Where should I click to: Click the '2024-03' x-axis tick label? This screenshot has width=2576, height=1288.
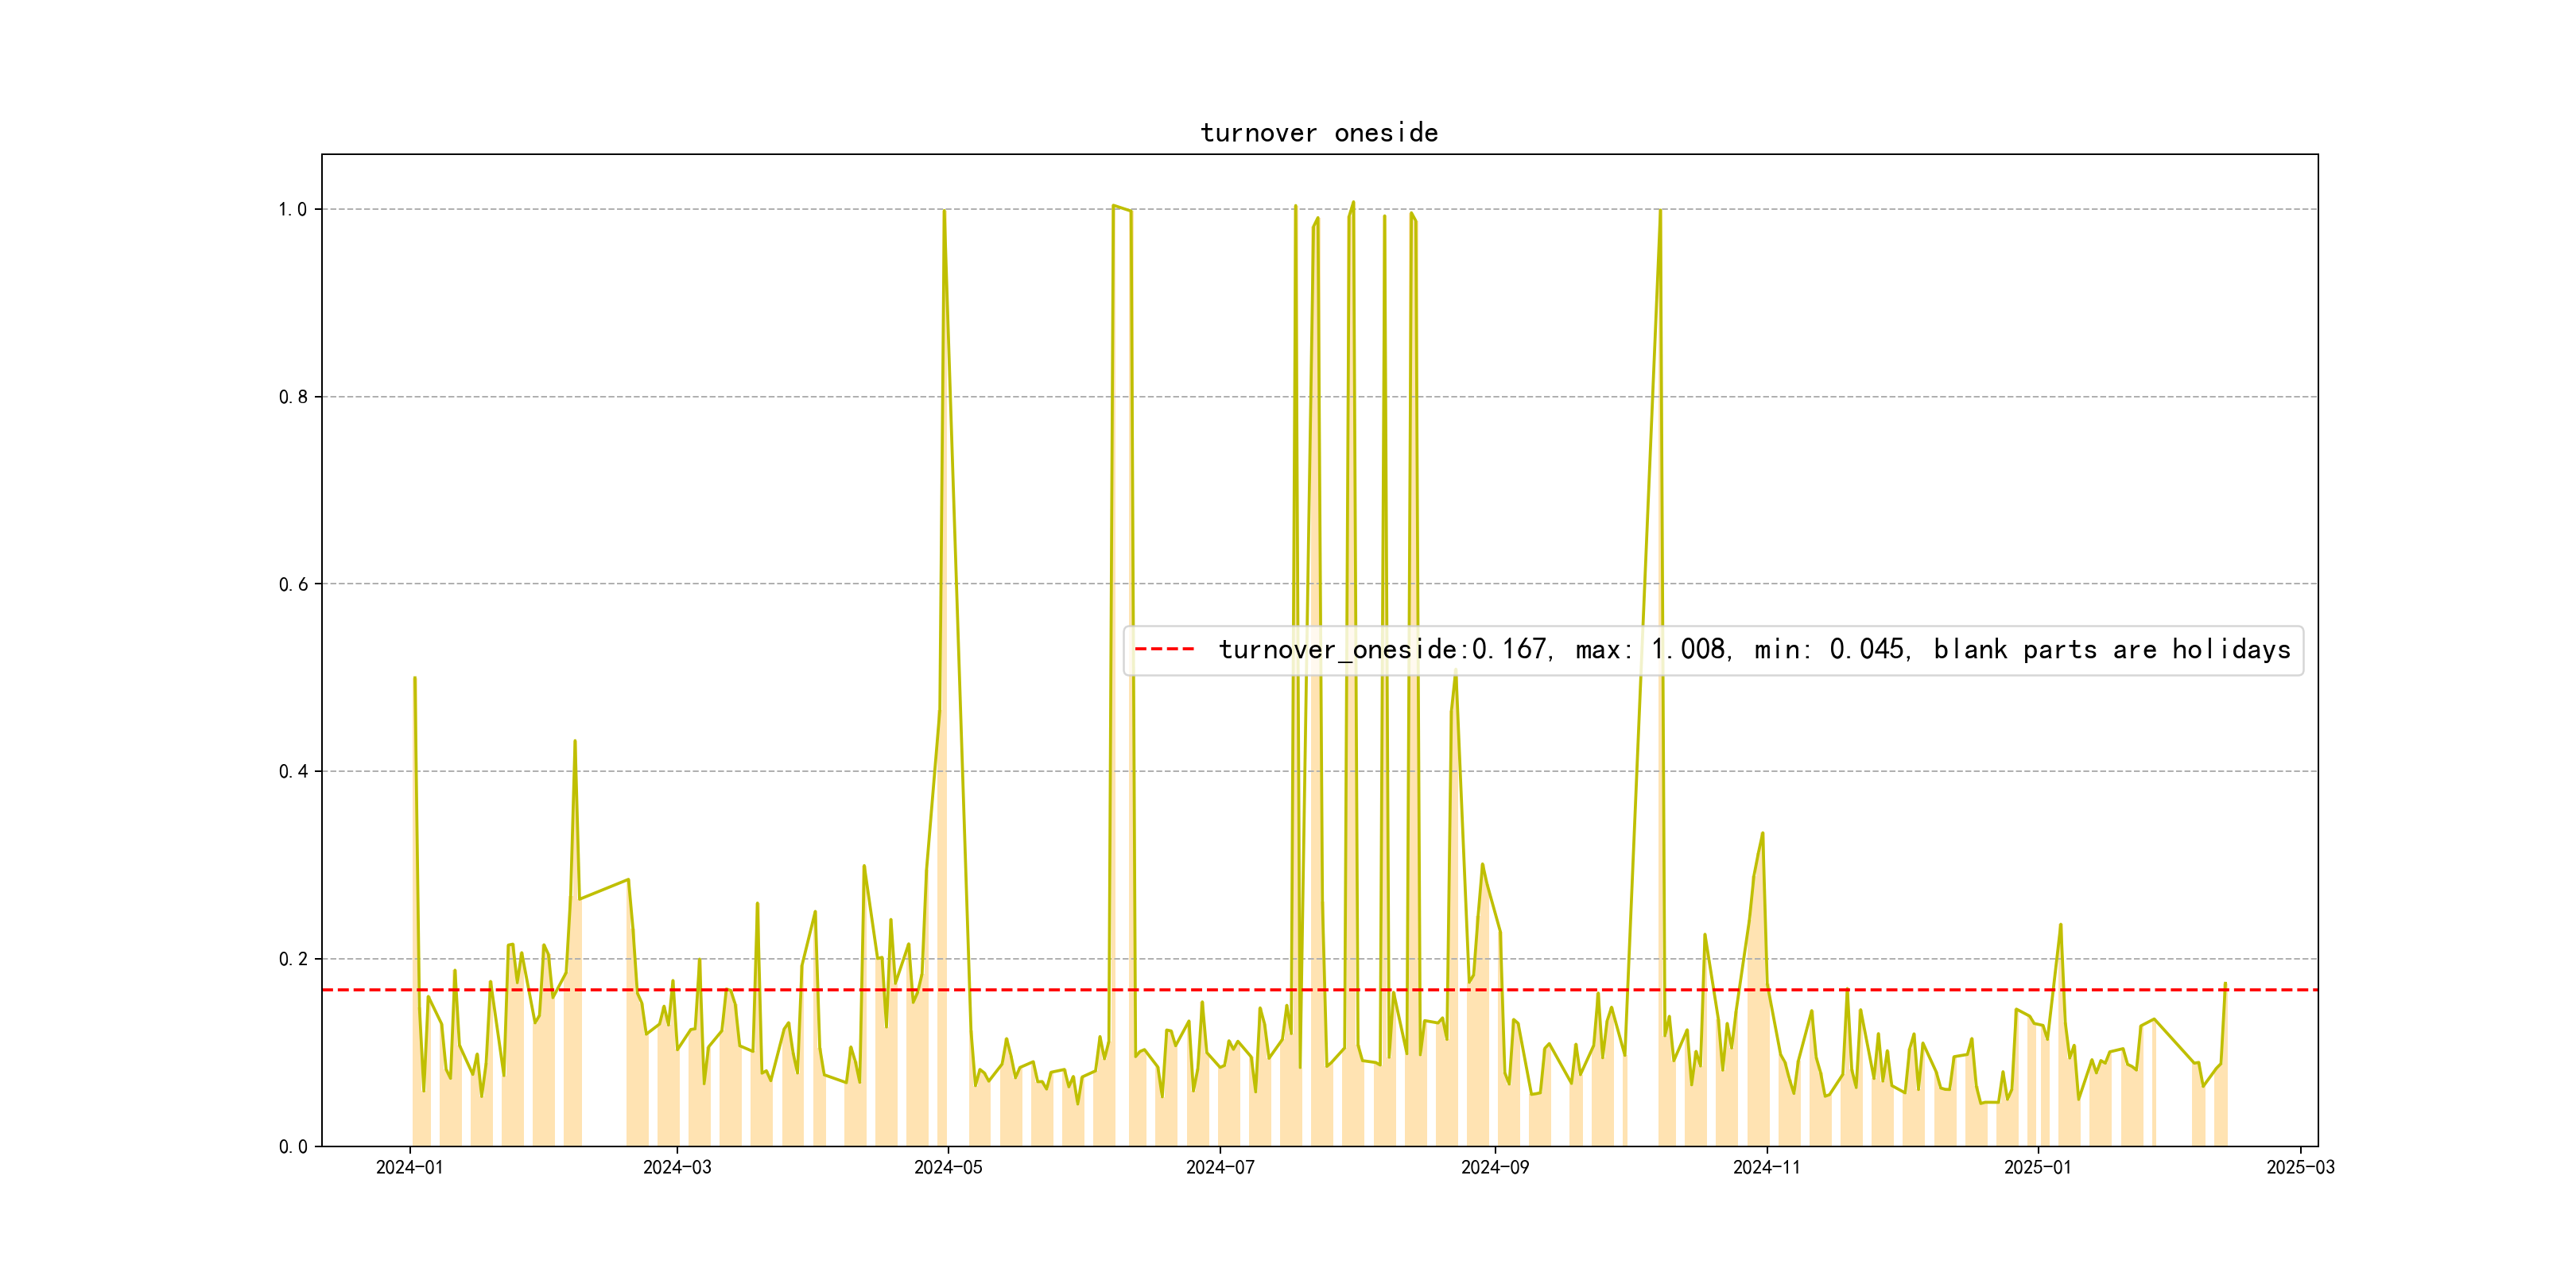[677, 1167]
